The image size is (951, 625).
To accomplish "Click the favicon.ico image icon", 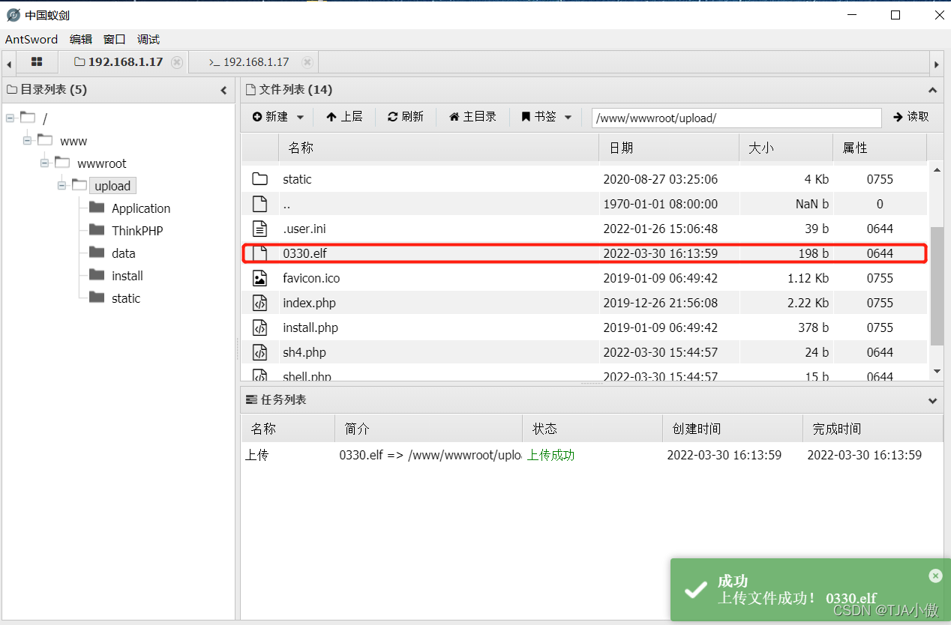I will pos(259,278).
